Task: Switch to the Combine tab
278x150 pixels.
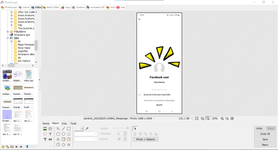Action: [78, 7]
